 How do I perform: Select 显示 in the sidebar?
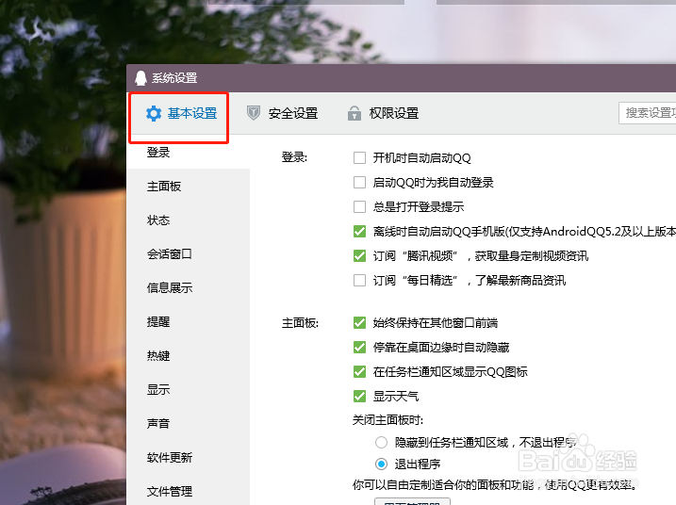point(158,389)
